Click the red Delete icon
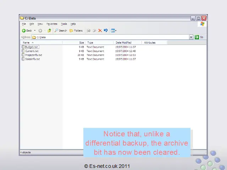The height and width of the screenshot is (170, 227). pyautogui.click(x=100, y=31)
